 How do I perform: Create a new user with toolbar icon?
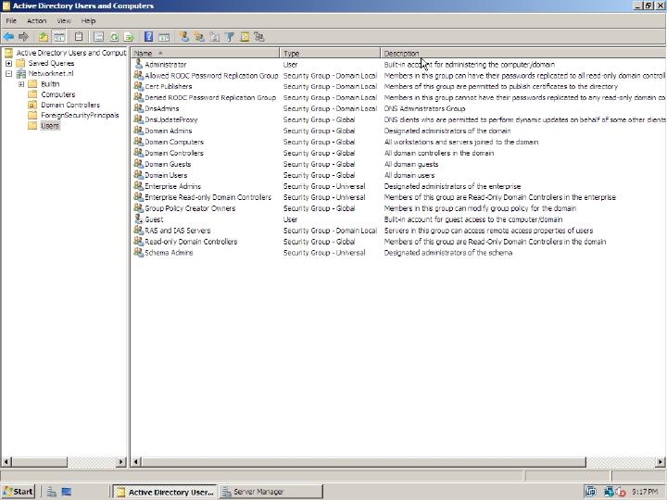183,37
